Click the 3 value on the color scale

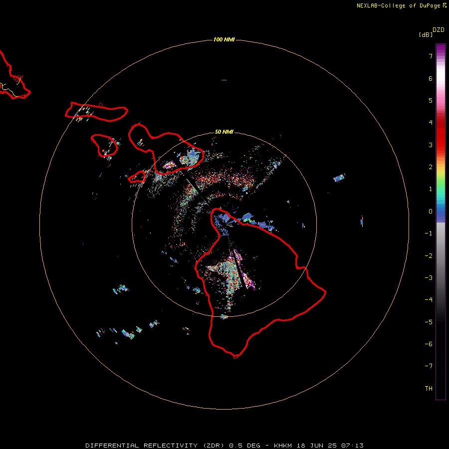[x=431, y=145]
